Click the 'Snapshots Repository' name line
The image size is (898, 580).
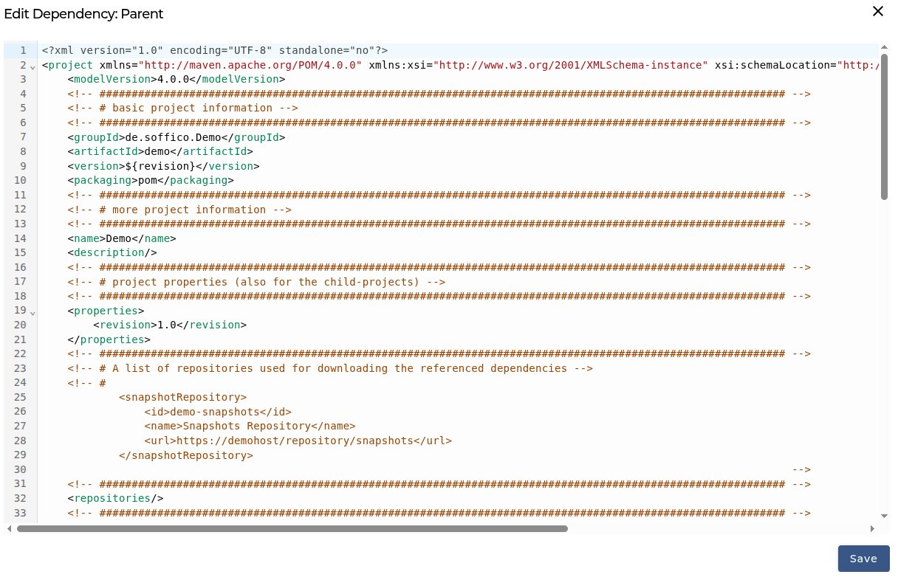(250, 426)
